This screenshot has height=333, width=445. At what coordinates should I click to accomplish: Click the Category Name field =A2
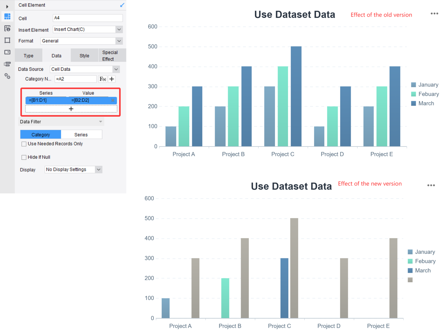[76, 79]
